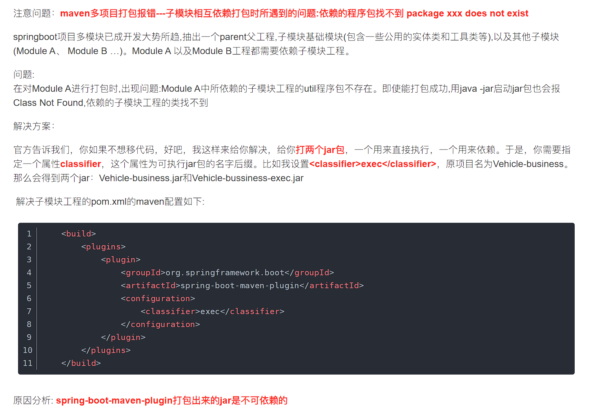Click the text 解决方案:

point(34,126)
